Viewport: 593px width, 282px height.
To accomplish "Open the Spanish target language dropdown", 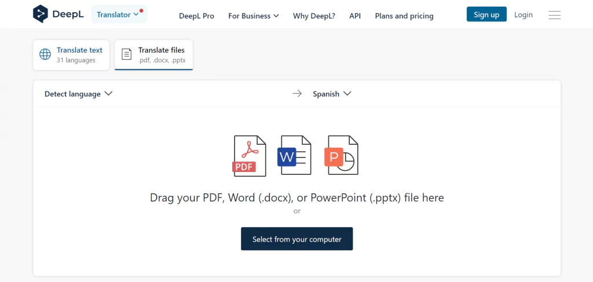I will tap(332, 94).
